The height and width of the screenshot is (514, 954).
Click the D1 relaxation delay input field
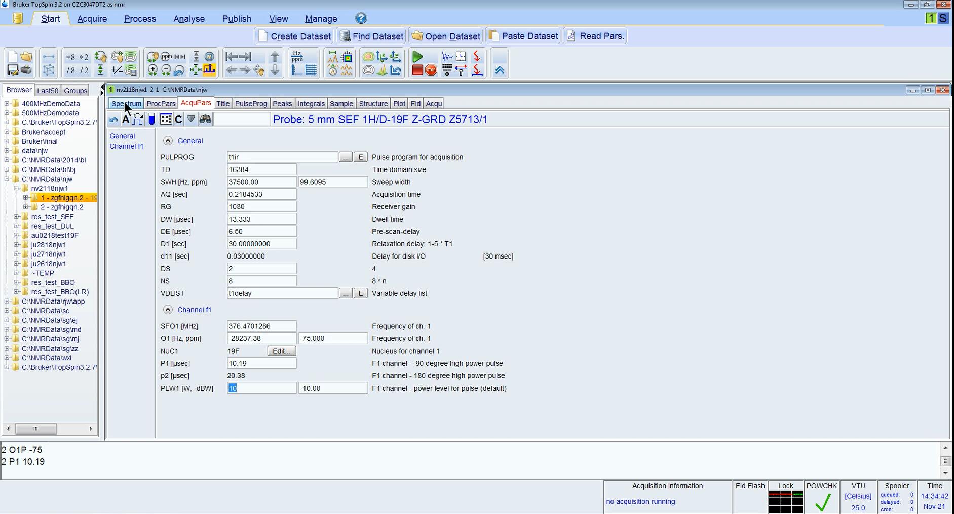261,244
